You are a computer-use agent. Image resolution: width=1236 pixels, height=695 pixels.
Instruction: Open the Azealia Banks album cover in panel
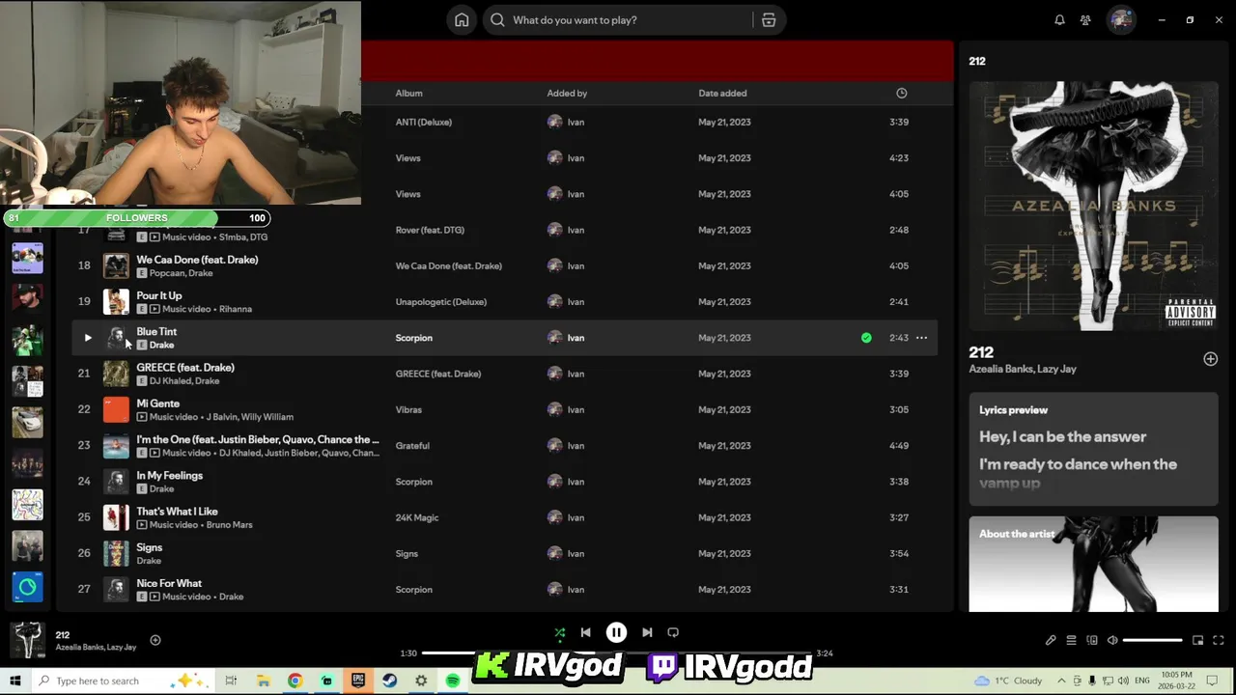click(1094, 206)
